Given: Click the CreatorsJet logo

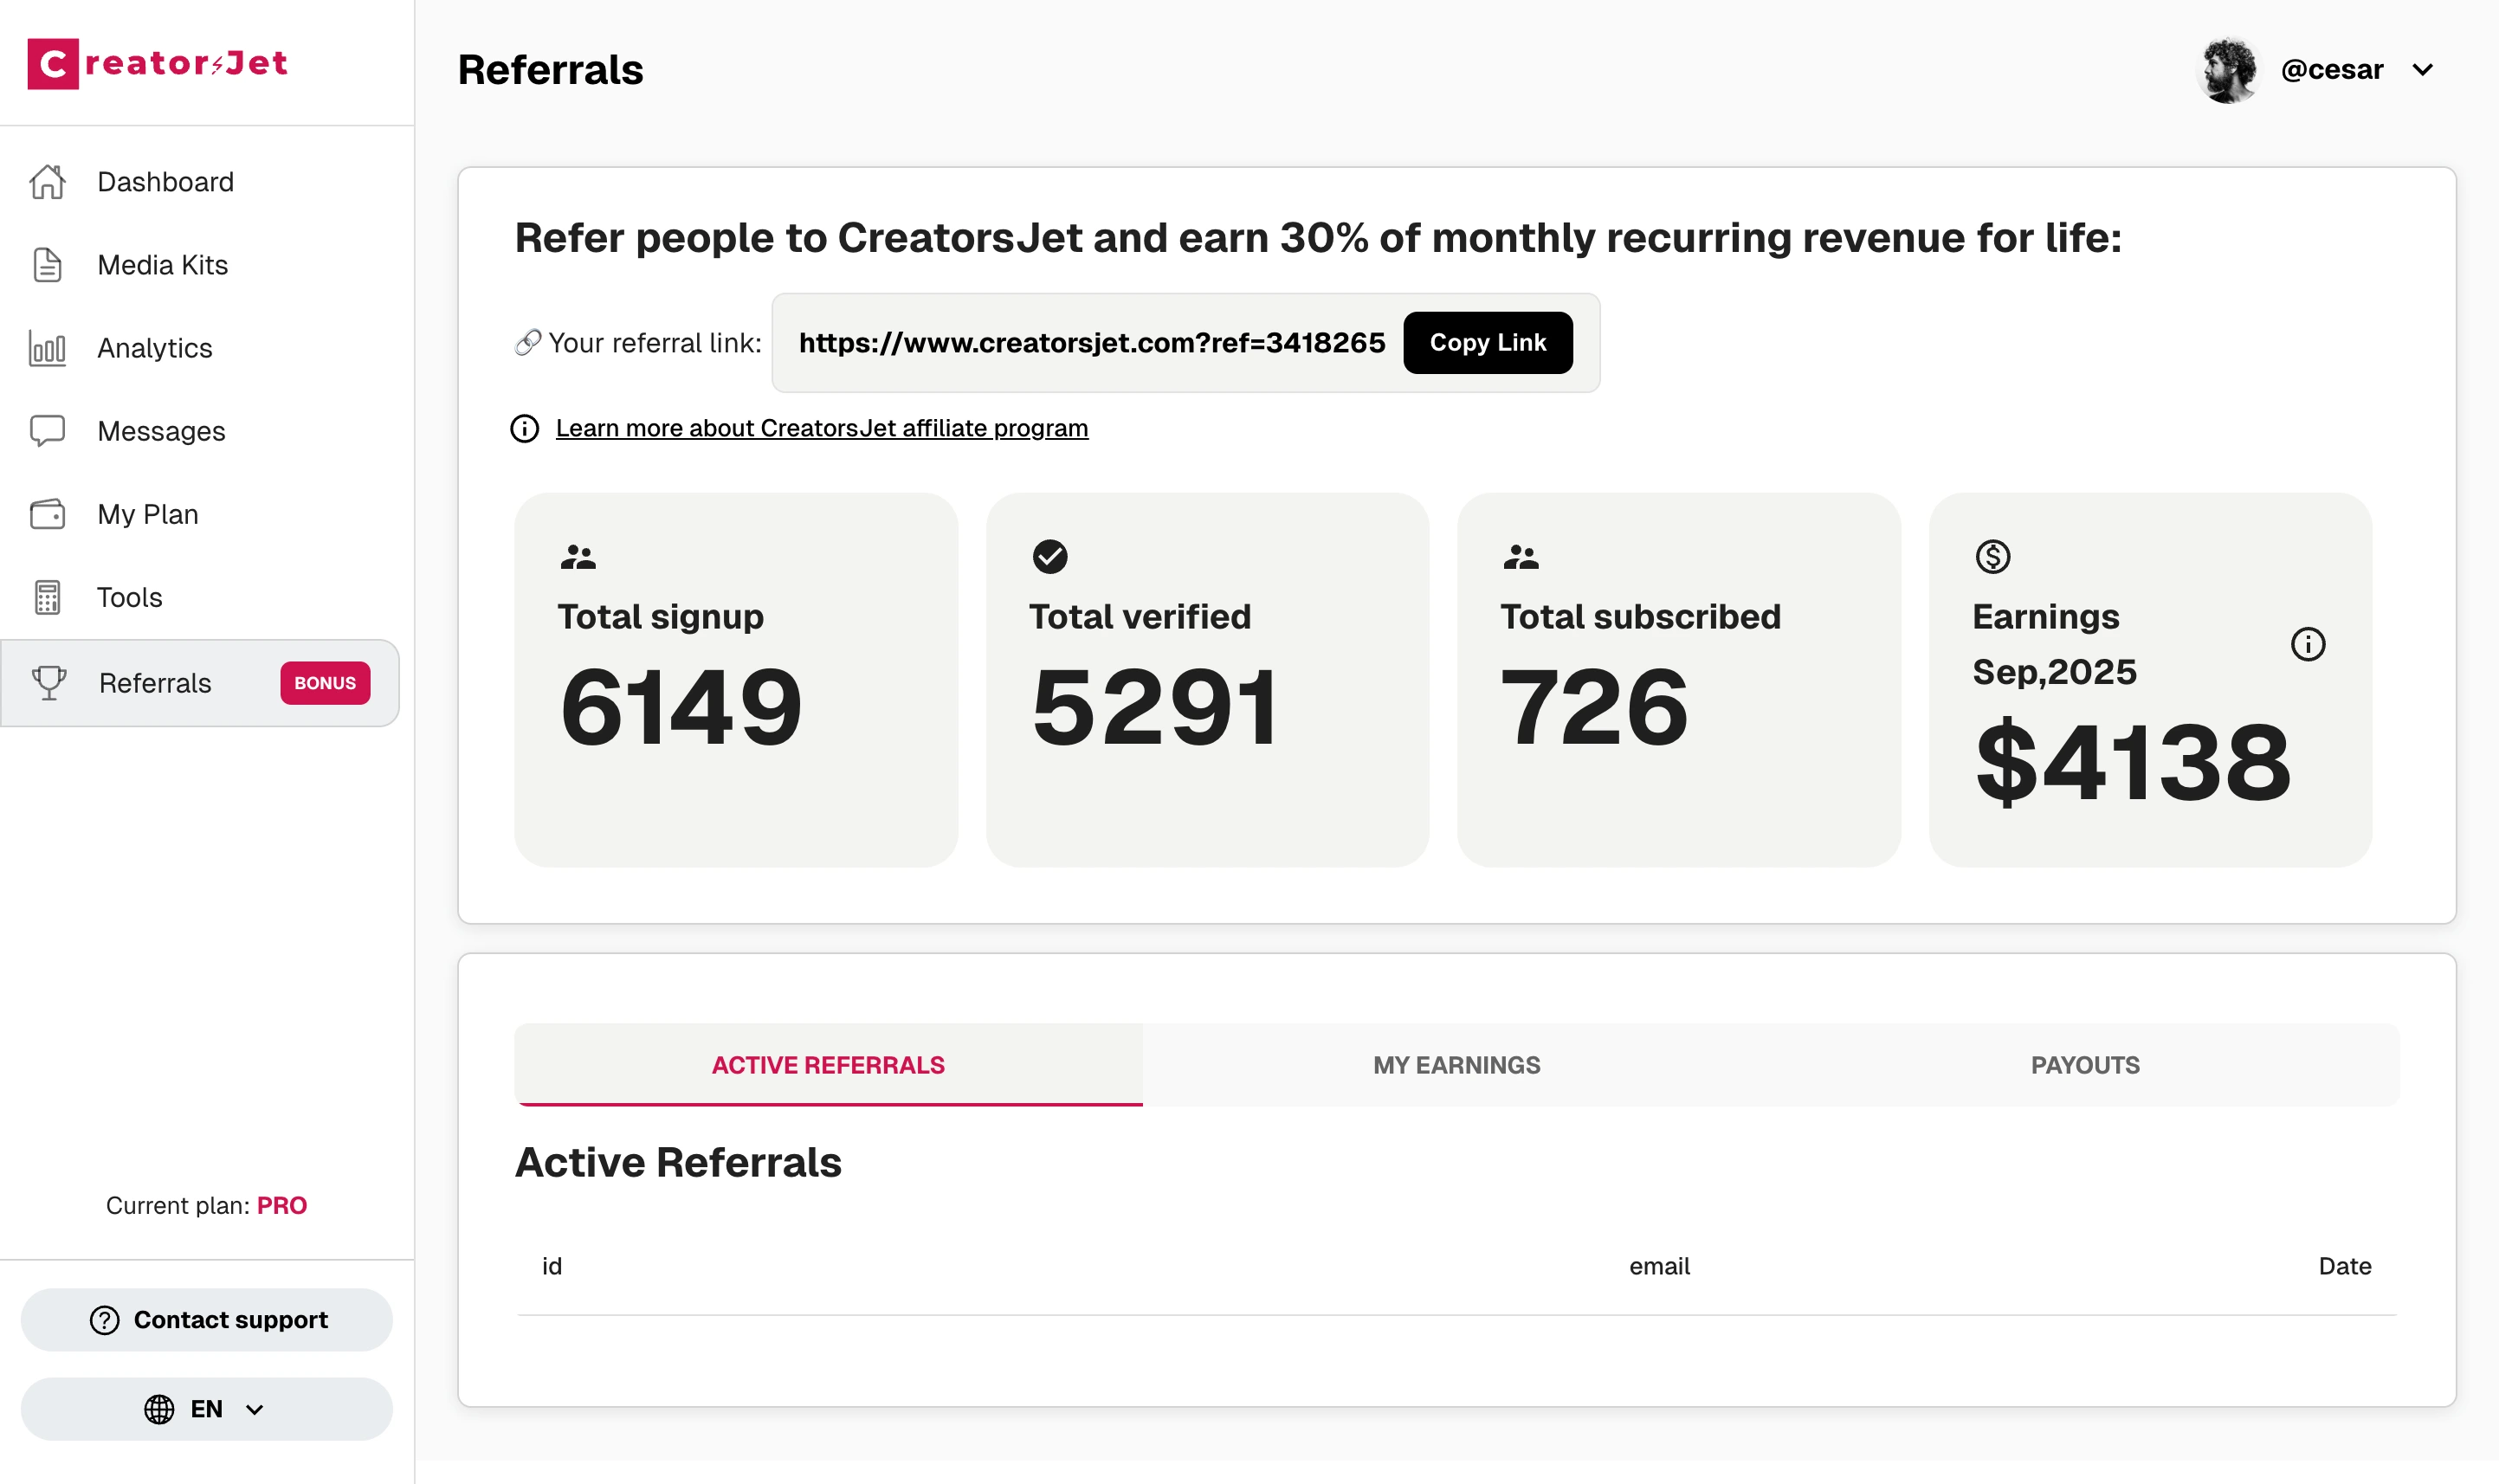Looking at the screenshot, I should pyautogui.click(x=158, y=64).
